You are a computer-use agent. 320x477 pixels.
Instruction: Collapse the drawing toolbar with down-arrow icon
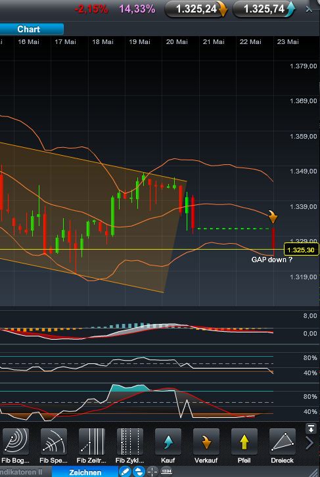click(x=311, y=429)
